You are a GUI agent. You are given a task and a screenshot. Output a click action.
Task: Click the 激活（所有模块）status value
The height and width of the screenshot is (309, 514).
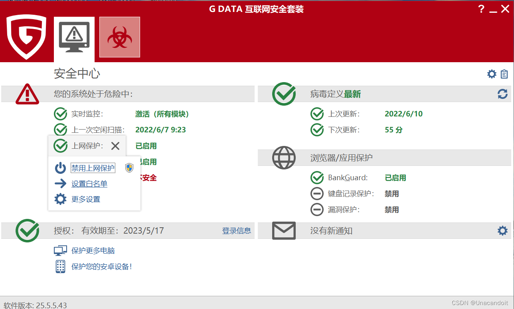pyautogui.click(x=162, y=114)
